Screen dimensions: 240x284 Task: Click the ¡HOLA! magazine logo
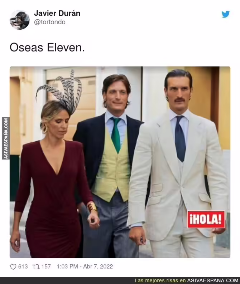[x=206, y=219]
